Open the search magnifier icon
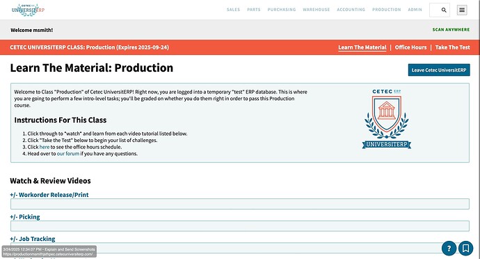 (x=444, y=10)
